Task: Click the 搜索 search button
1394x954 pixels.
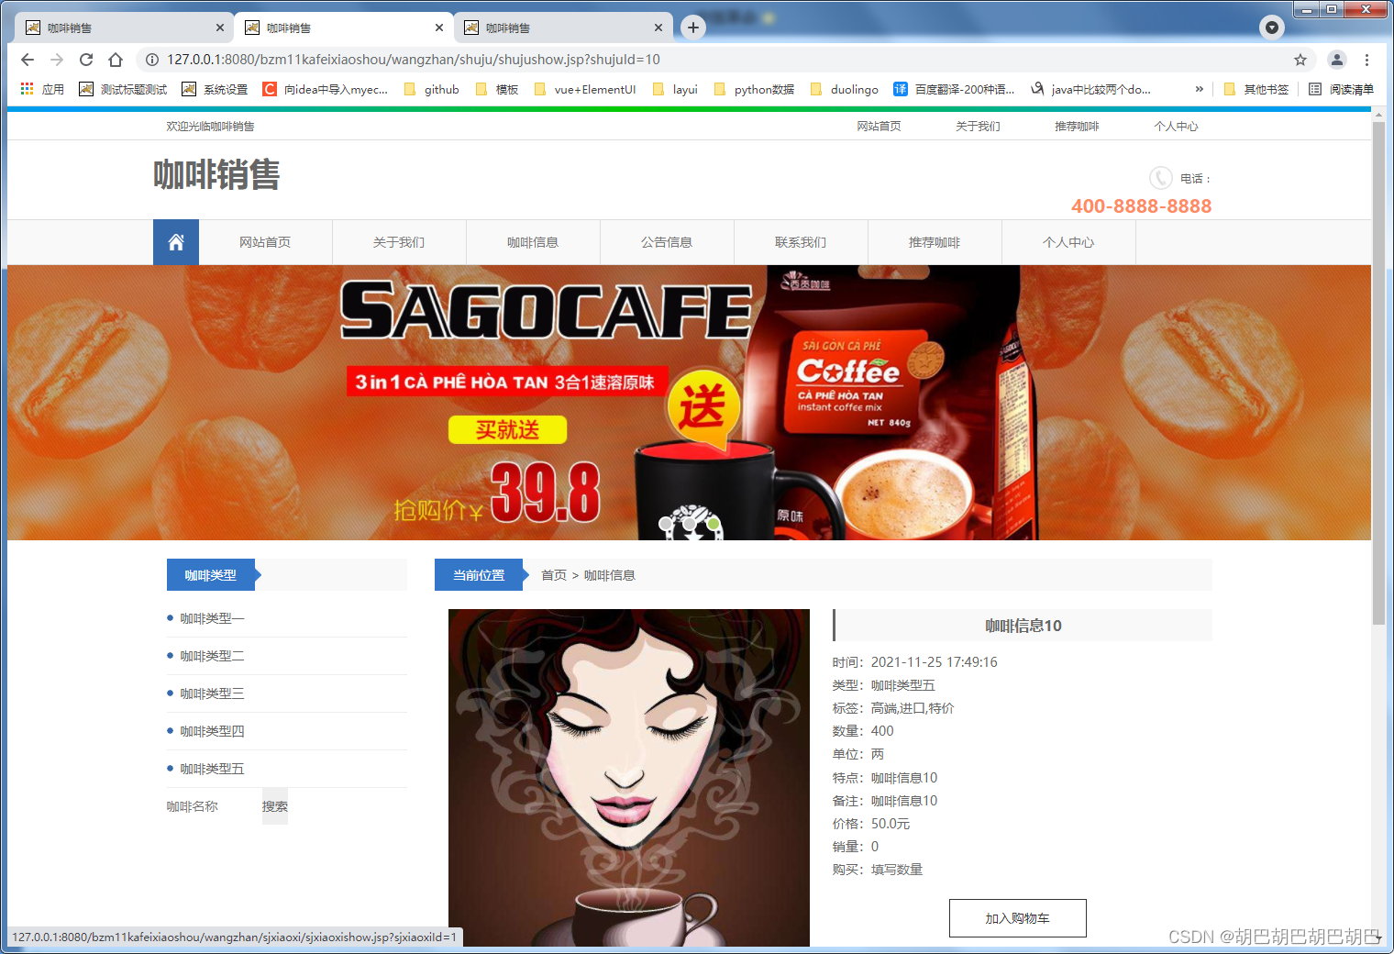Action: 275,806
